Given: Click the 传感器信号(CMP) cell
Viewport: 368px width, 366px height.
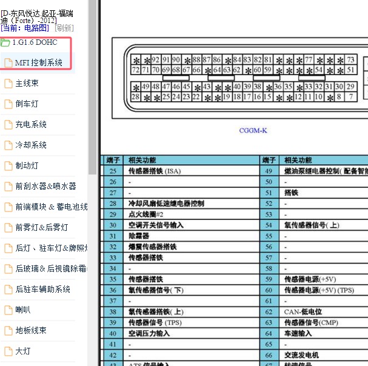Looking at the screenshot, I should [324, 323].
